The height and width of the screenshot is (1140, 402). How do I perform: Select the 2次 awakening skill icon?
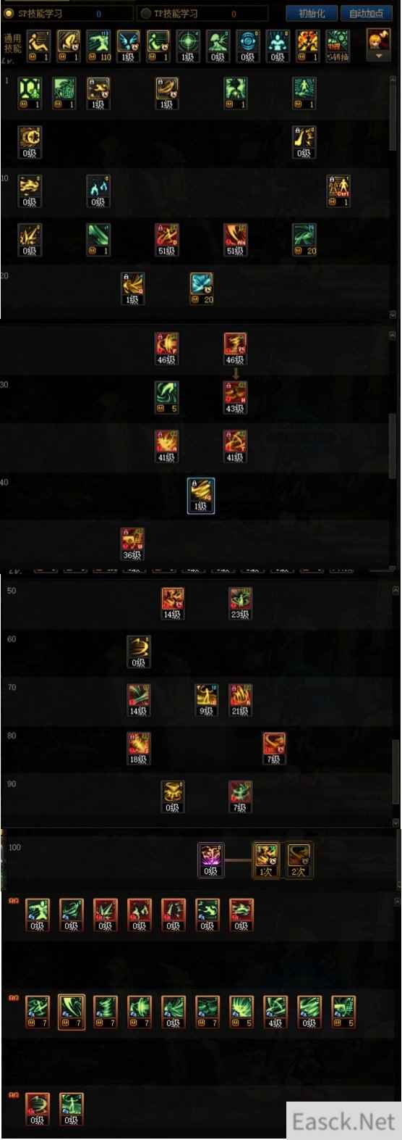point(298,860)
